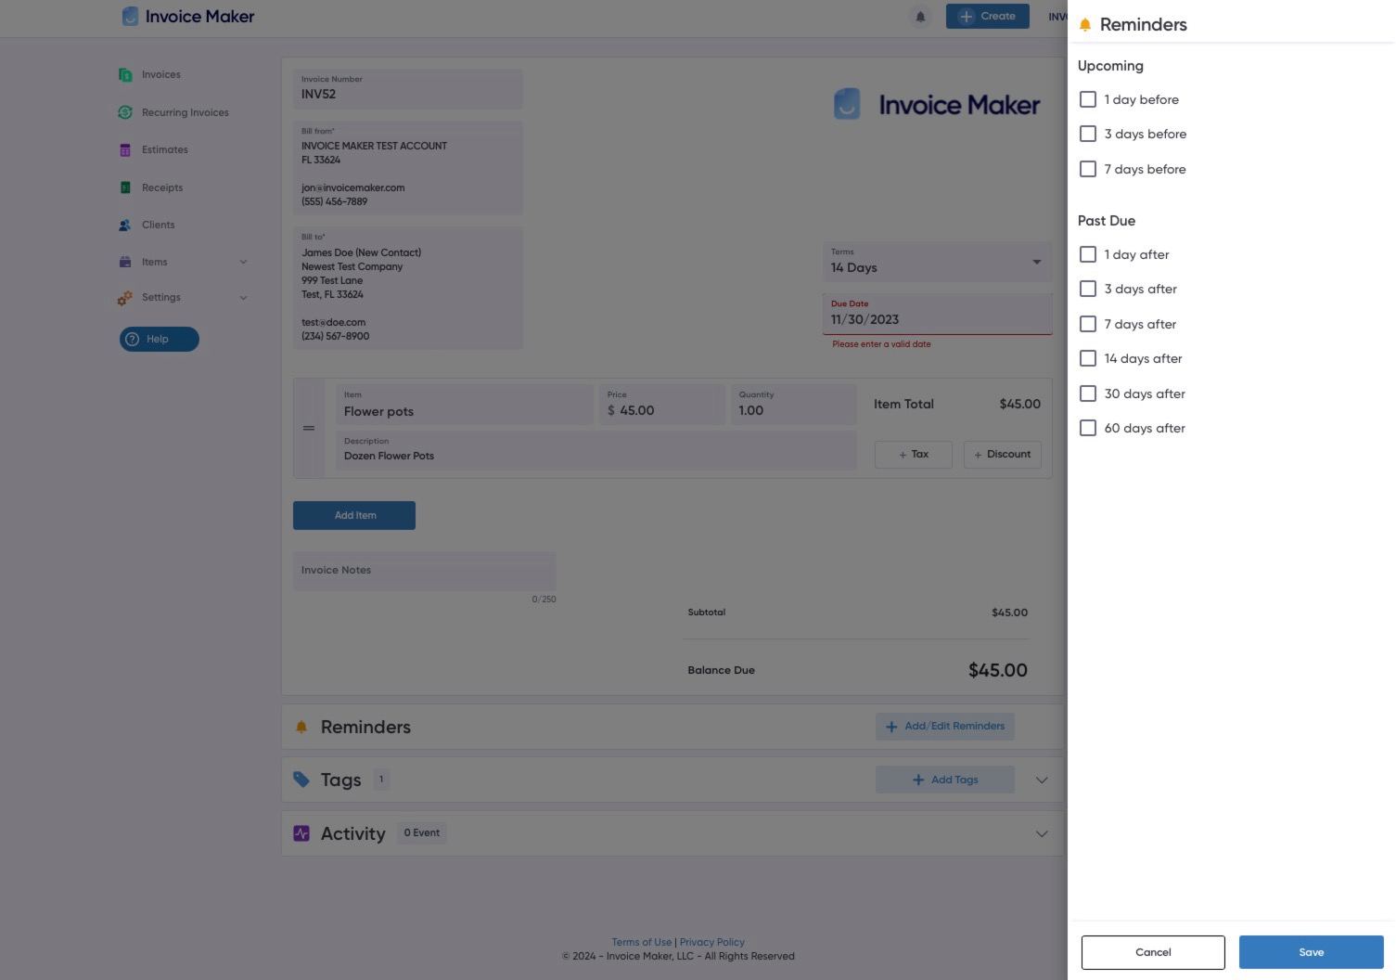Select the 60 days after checkbox
Viewport: 1396px width, 980px height.
click(1088, 428)
